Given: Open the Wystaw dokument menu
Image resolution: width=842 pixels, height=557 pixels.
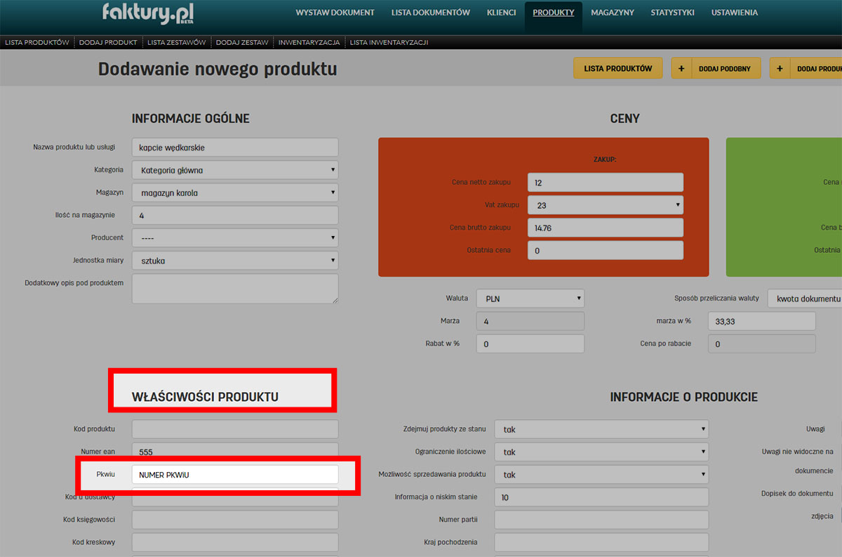Looking at the screenshot, I should [335, 13].
